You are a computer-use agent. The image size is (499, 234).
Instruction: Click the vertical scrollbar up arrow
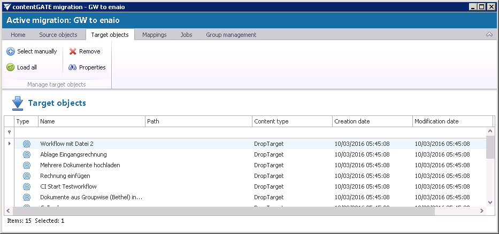pos(490,131)
